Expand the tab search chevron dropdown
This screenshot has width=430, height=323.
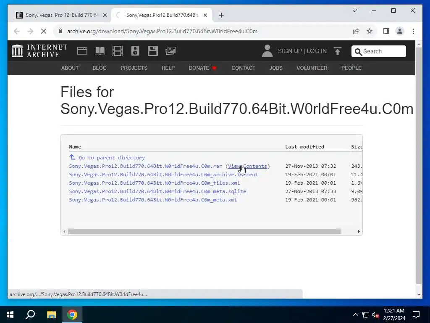click(354, 11)
